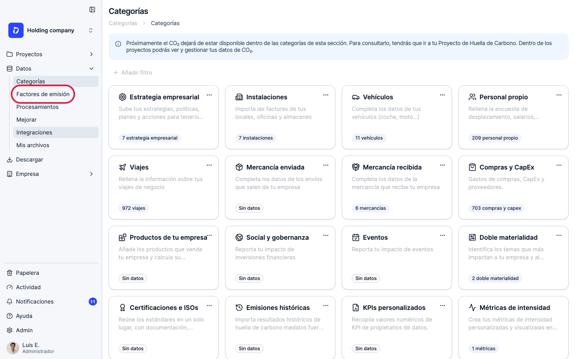Click the Compras y CapEx bag icon
575x359 pixels.
point(472,167)
